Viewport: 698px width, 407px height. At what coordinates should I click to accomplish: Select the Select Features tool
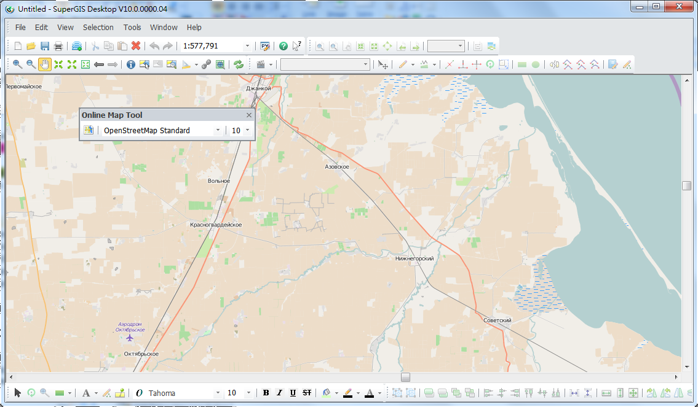tap(145, 64)
